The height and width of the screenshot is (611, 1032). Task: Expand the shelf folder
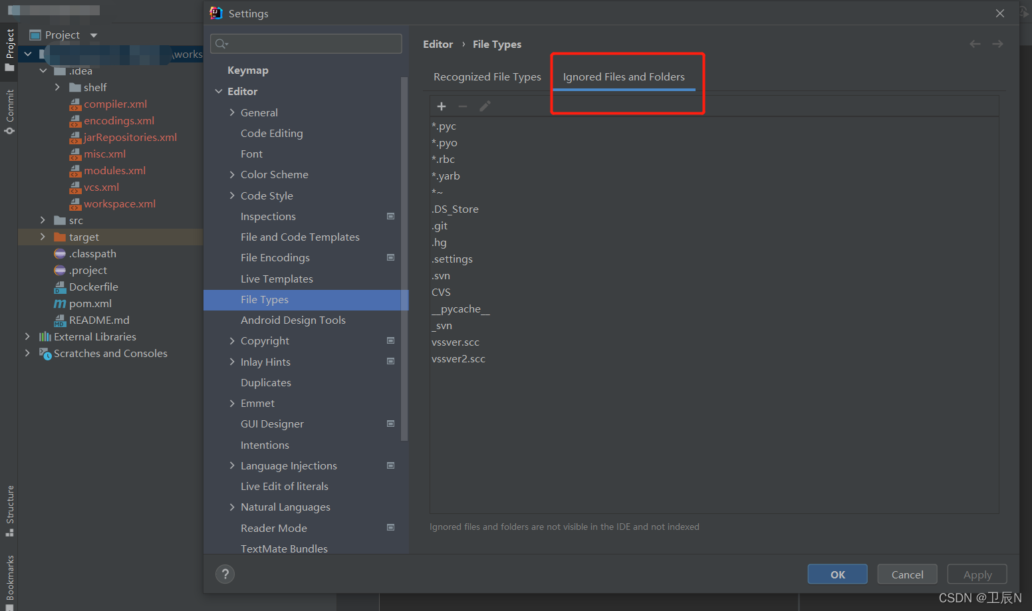tap(58, 87)
